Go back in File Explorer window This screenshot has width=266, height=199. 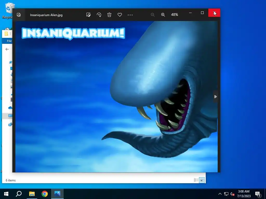[7, 49]
